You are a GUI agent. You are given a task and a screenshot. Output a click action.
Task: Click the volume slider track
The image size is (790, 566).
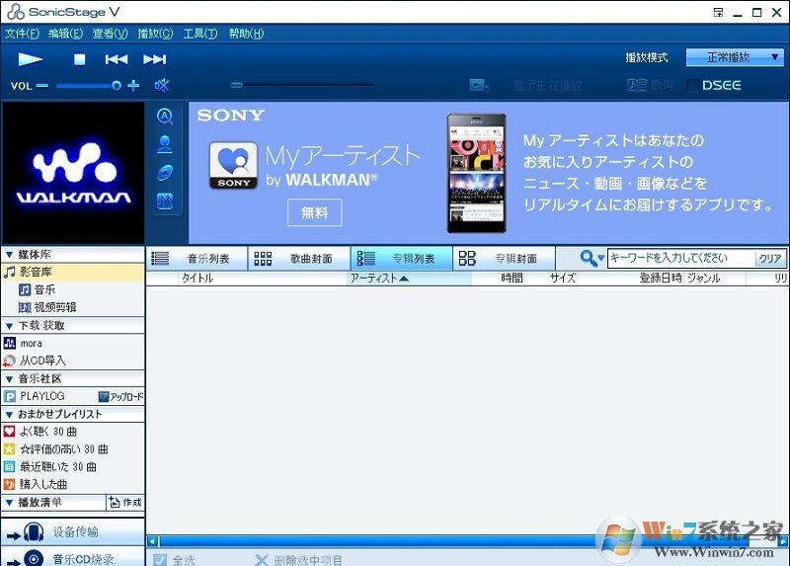pos(84,86)
